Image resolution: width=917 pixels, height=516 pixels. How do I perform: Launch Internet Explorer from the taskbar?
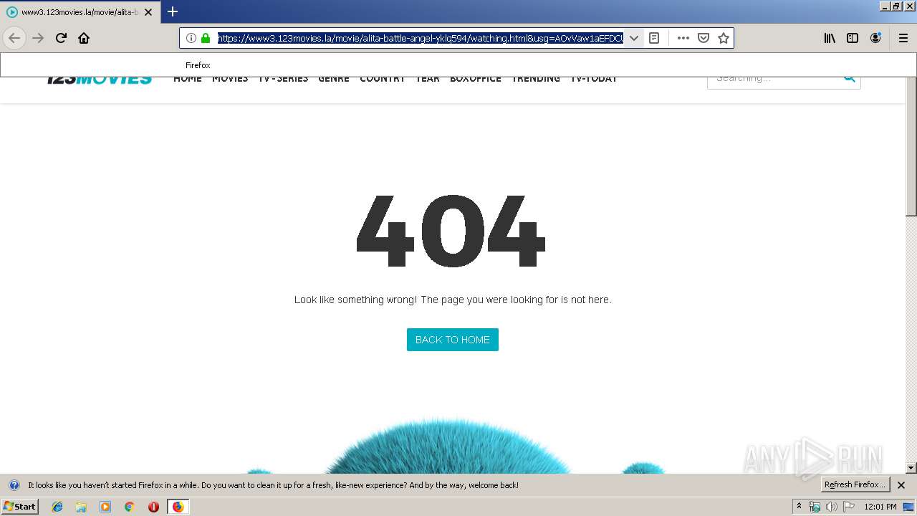[57, 507]
